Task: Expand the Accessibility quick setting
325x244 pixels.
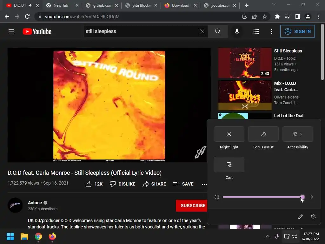Action: coord(298,134)
